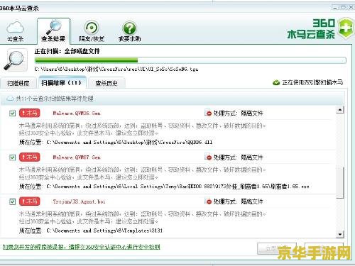Click the pending scan results summary header
The width and height of the screenshot is (355, 266).
tap(55, 99)
